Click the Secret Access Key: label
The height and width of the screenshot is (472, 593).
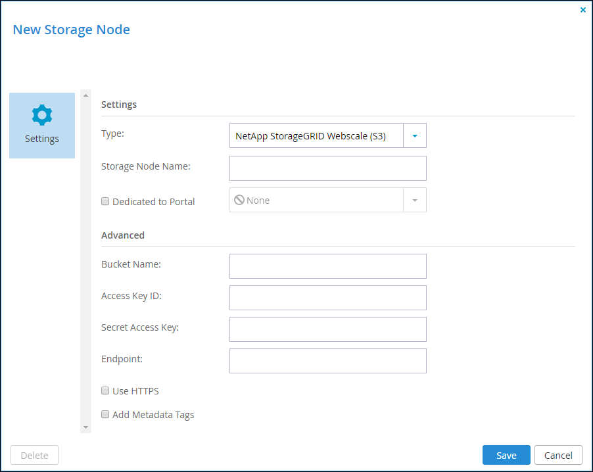tap(140, 327)
